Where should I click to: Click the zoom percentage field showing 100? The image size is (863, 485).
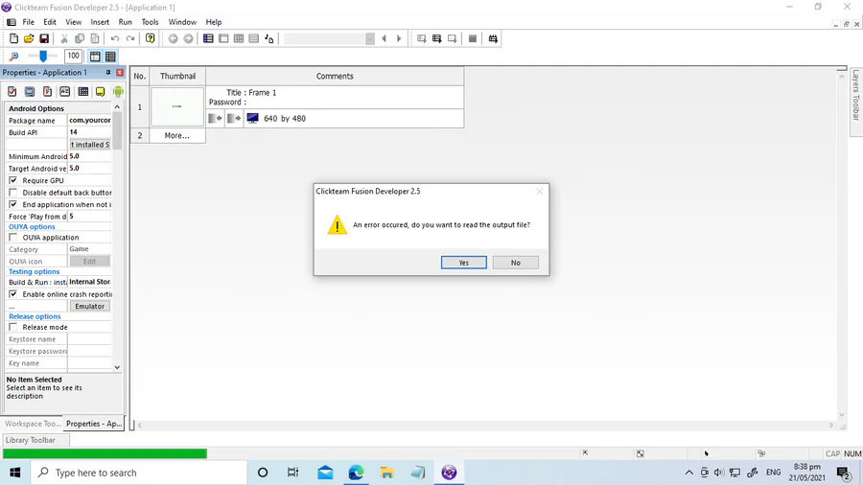[x=73, y=56]
